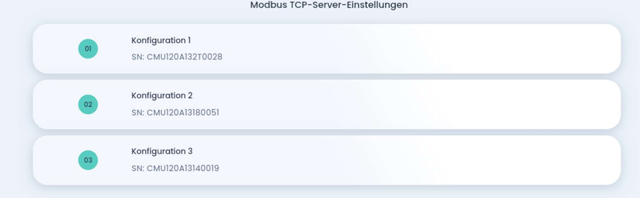The height and width of the screenshot is (198, 640).
Task: Select the Konfiguration 3 title
Action: 162,151
